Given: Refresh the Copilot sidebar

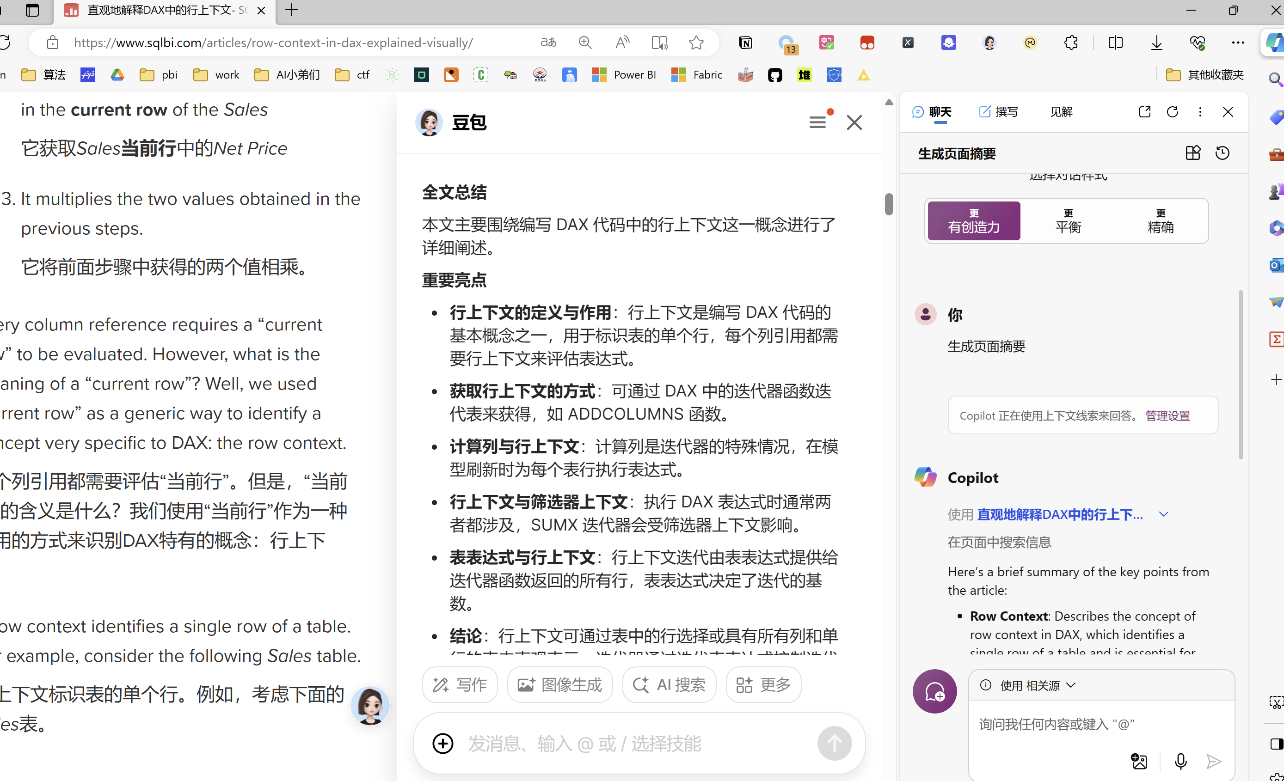Looking at the screenshot, I should [x=1173, y=111].
